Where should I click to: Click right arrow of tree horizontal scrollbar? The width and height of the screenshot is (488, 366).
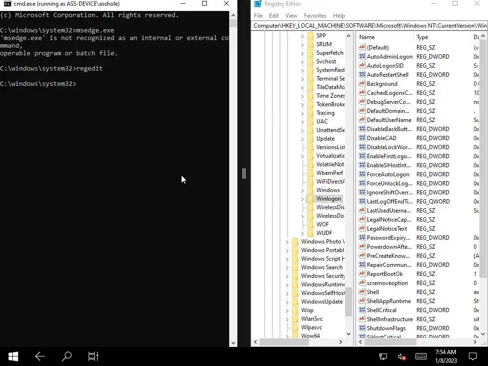coord(340,342)
